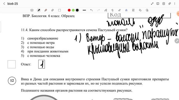Pick the black pen color

click(x=77, y=10)
